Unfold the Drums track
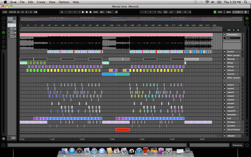Viewport: 251px width, 157px height. 225,52
